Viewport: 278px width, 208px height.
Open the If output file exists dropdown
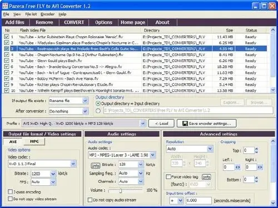pos(85,101)
